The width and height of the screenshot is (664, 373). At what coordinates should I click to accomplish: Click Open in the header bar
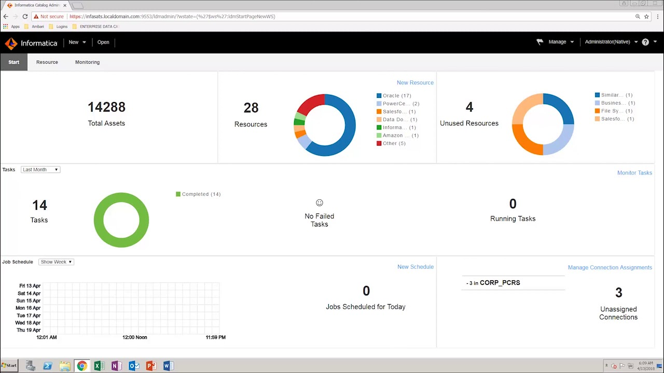[x=103, y=42]
